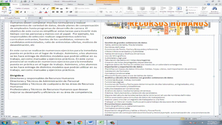Increase the font size
Viewport: 222px width, 125px height.
click(44, 8)
